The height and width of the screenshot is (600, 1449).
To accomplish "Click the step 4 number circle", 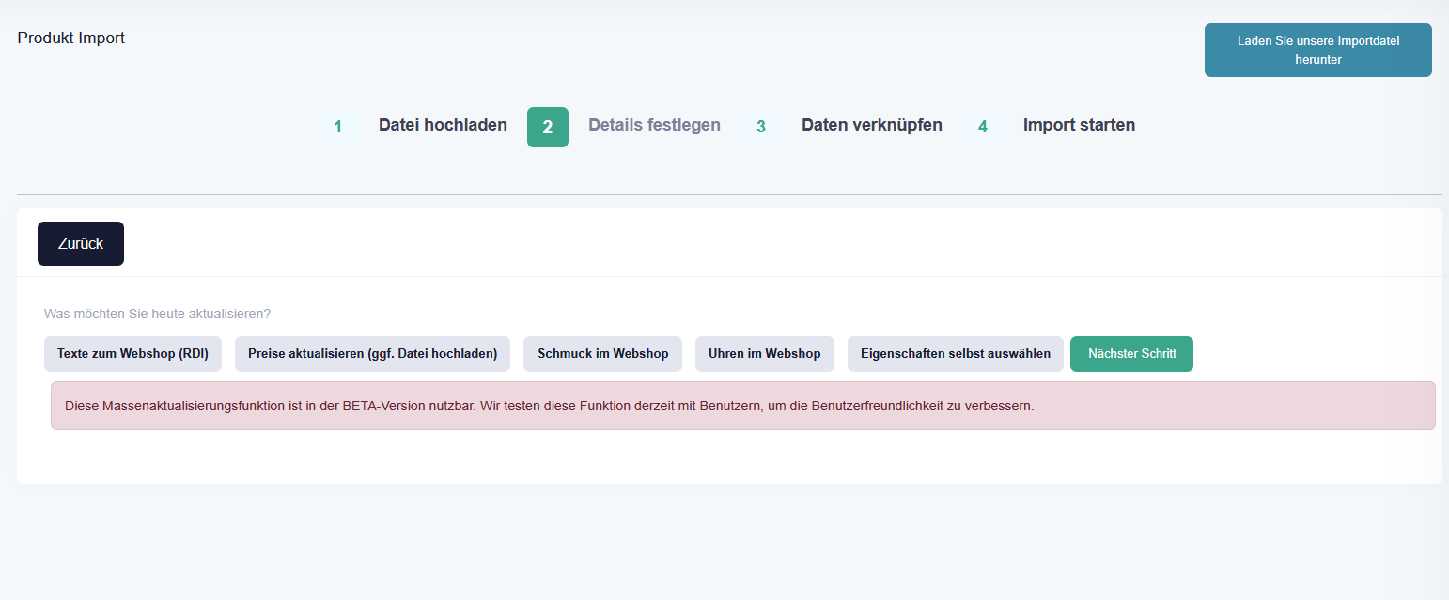I will tap(983, 127).
